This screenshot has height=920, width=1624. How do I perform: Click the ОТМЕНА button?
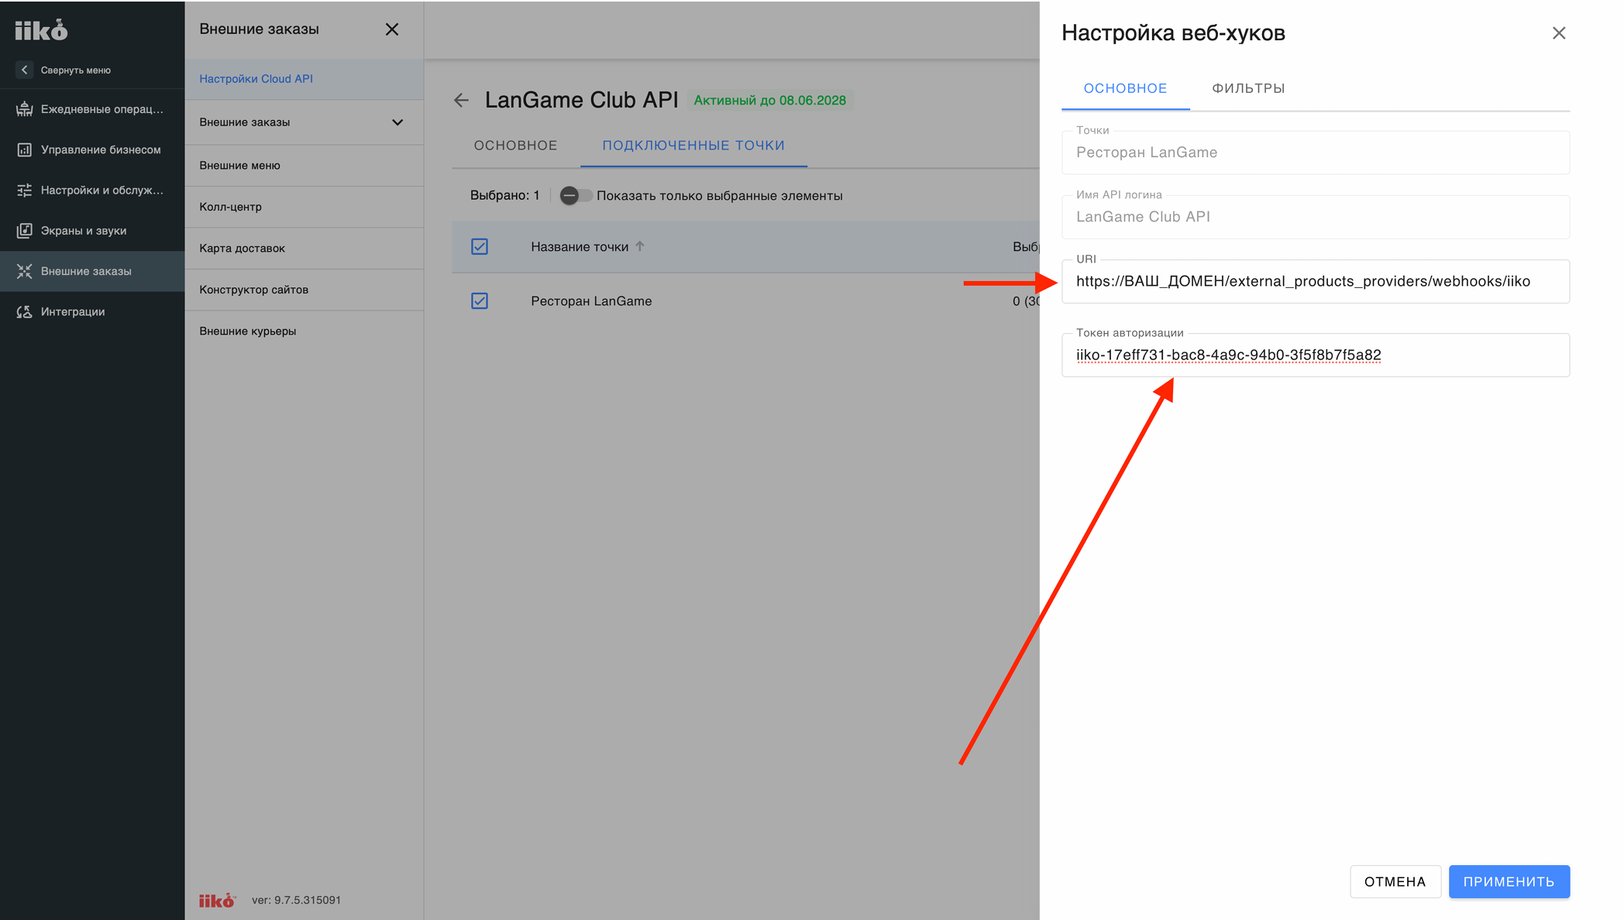coord(1395,881)
